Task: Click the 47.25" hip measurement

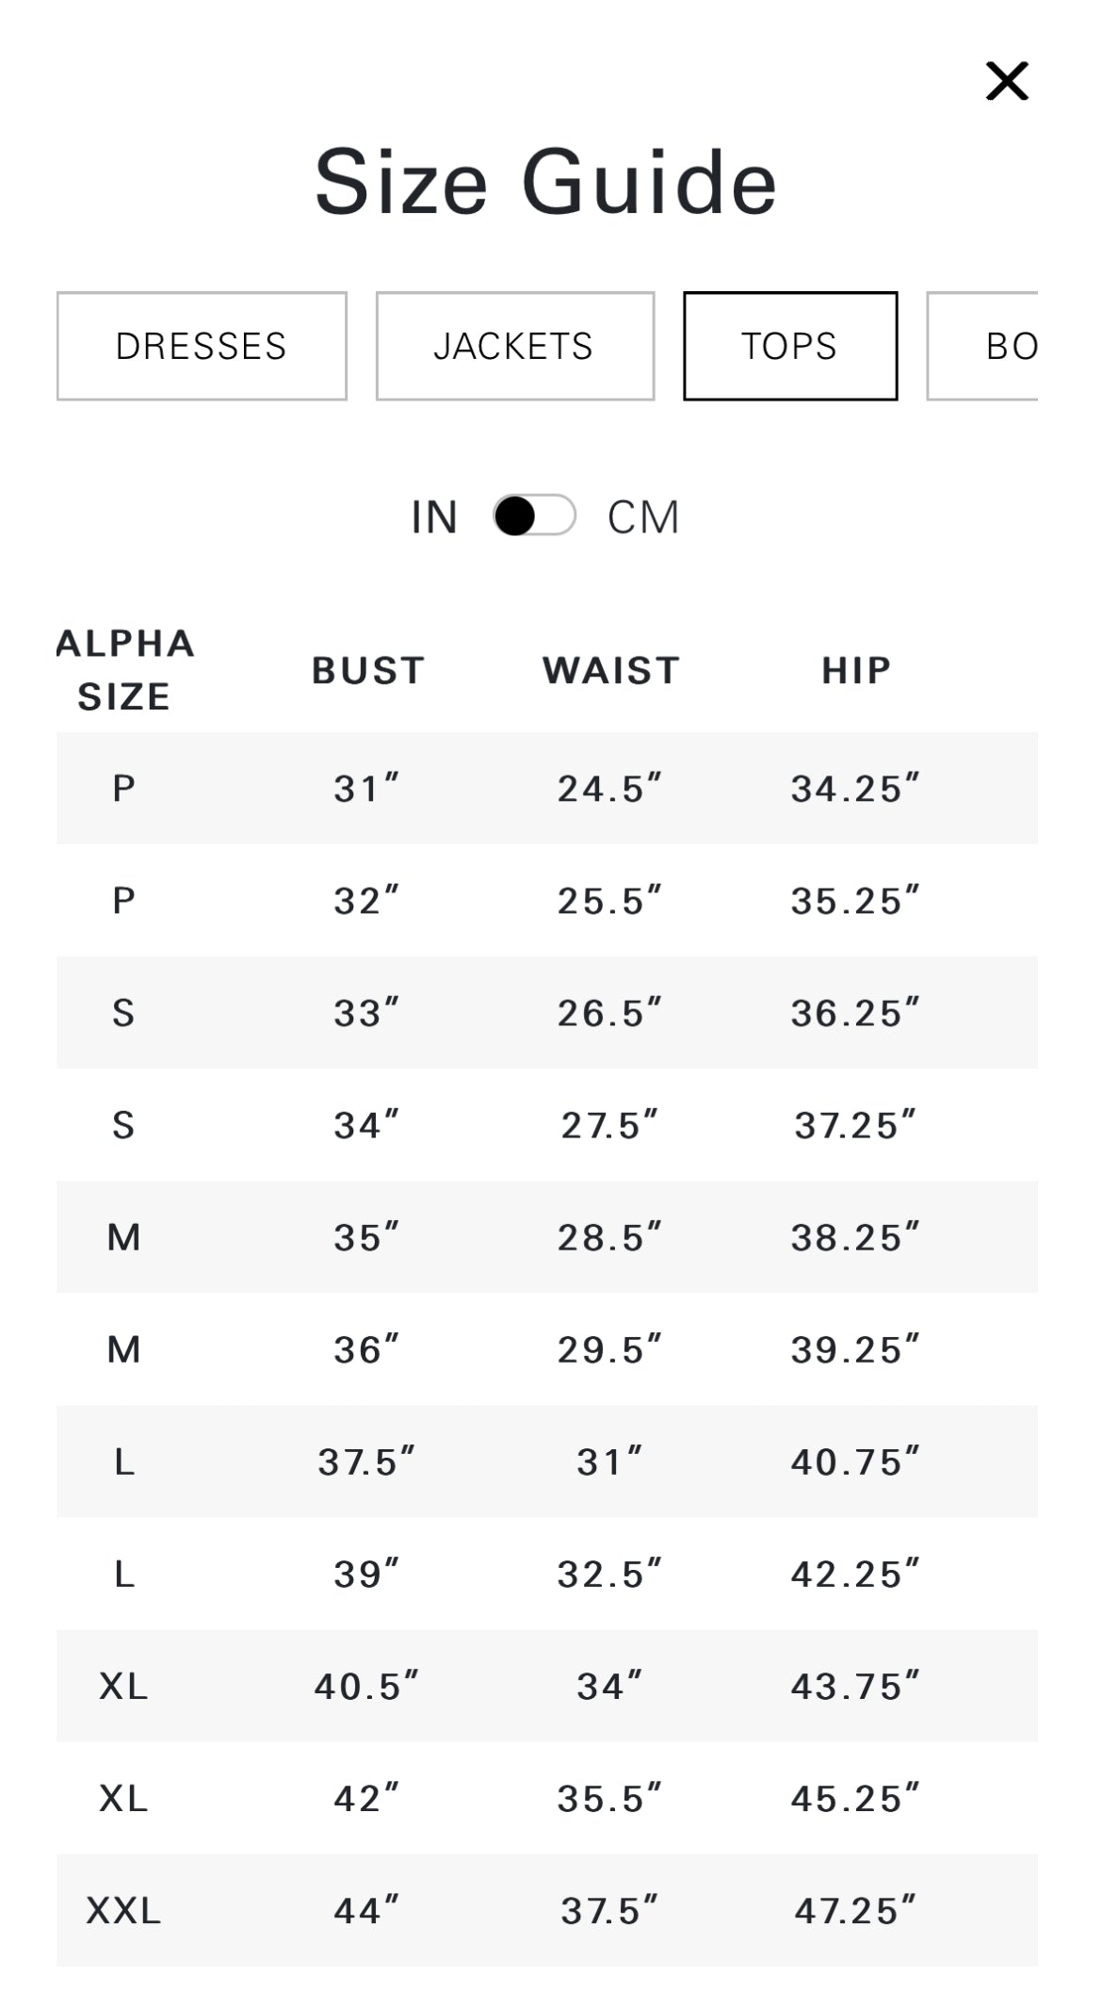Action: [854, 1910]
